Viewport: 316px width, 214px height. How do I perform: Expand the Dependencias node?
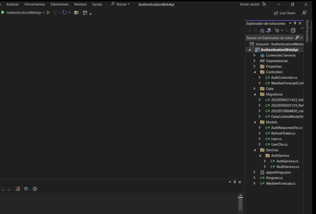[x=255, y=61]
